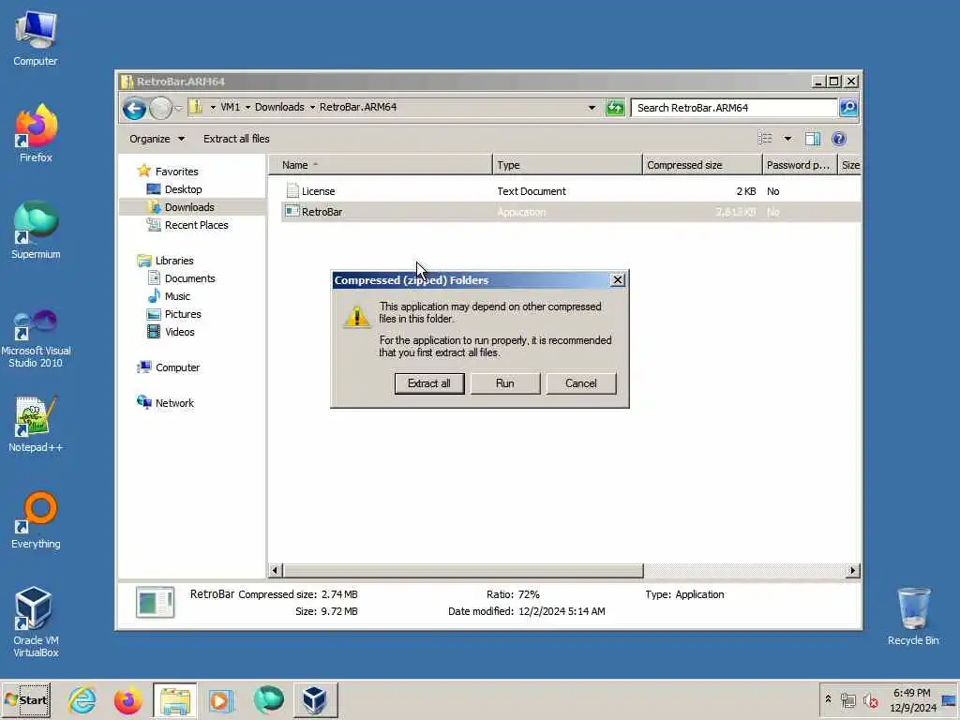The height and width of the screenshot is (720, 960).
Task: Click the taskbar clock
Action: (912, 699)
